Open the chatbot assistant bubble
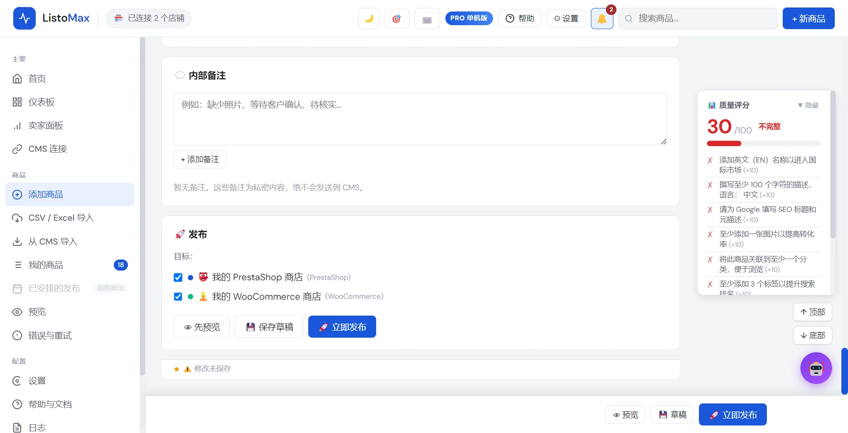The width and height of the screenshot is (848, 433). (816, 368)
